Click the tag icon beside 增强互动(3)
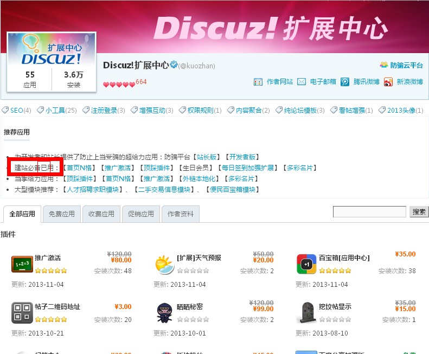 [134, 110]
